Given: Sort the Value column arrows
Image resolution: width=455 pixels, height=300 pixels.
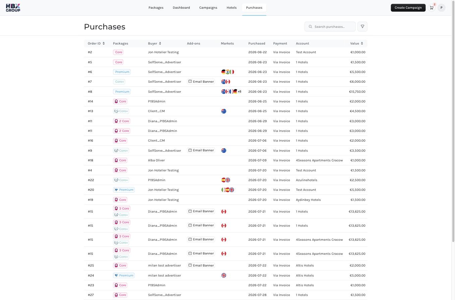Looking at the screenshot, I should pos(362,44).
